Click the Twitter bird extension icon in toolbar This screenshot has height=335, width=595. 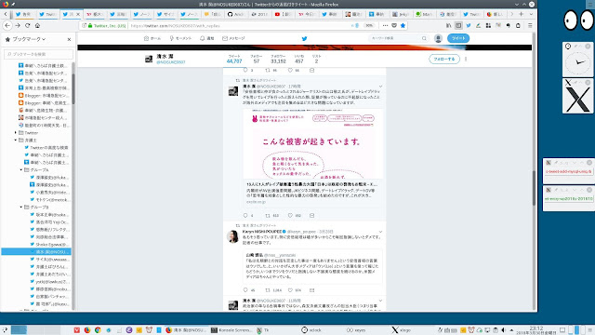[469, 25]
